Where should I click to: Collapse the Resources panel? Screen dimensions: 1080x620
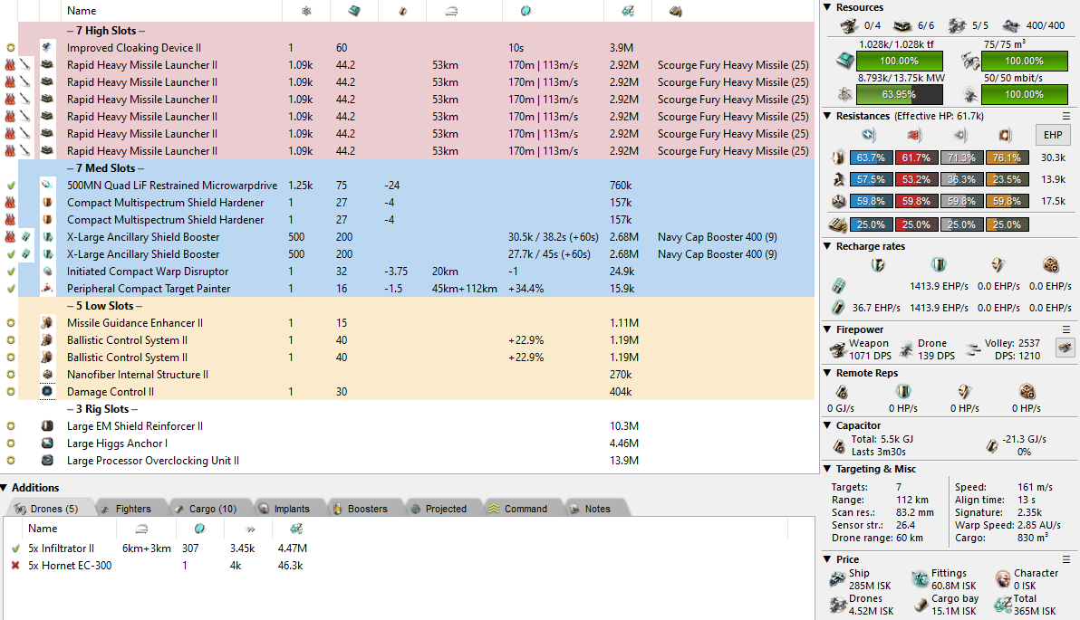click(827, 7)
